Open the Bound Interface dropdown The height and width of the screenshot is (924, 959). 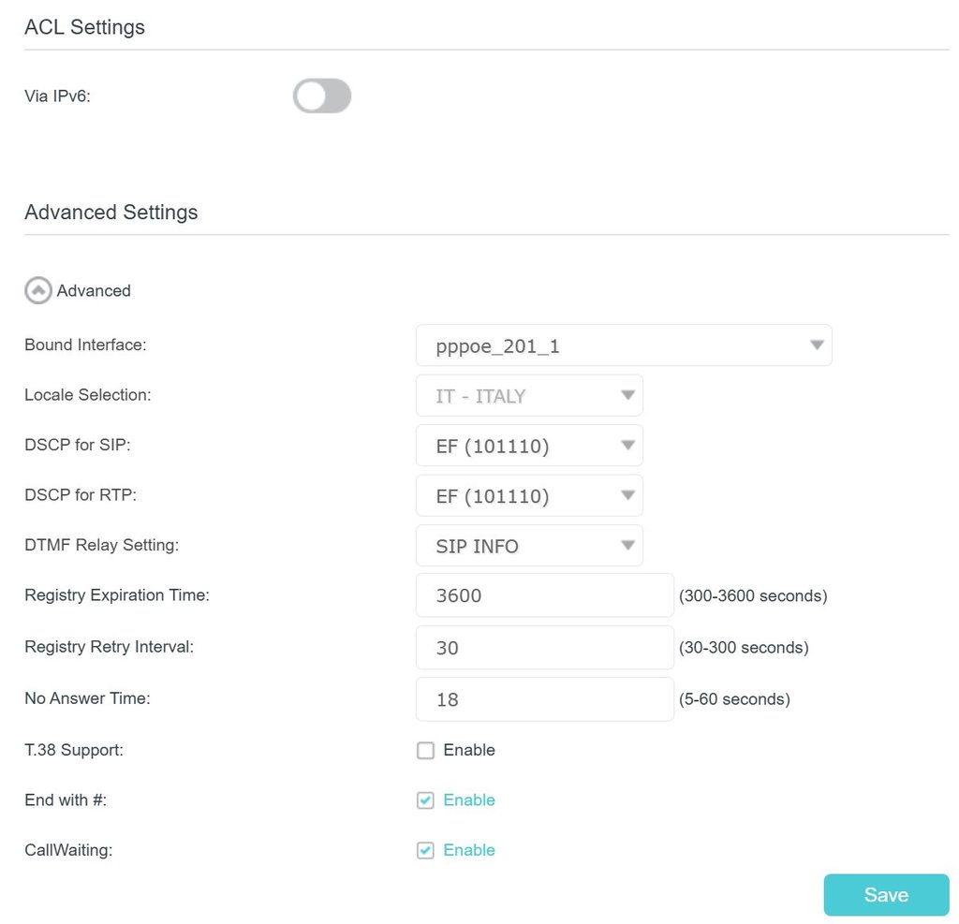pos(623,345)
